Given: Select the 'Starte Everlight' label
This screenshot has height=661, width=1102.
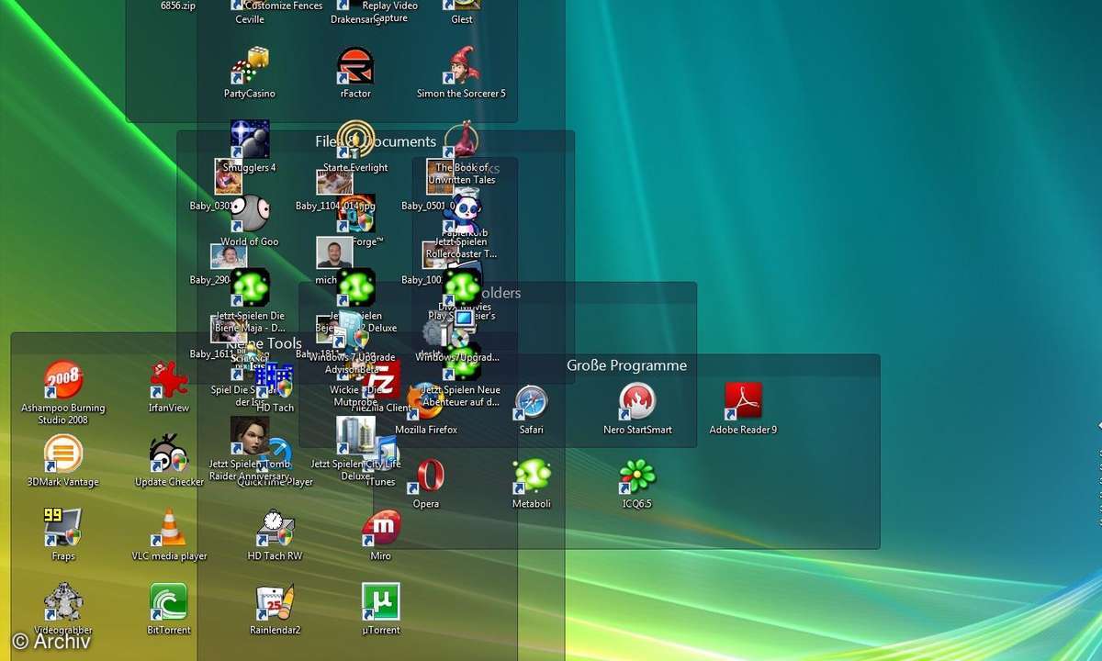Looking at the screenshot, I should click(355, 168).
